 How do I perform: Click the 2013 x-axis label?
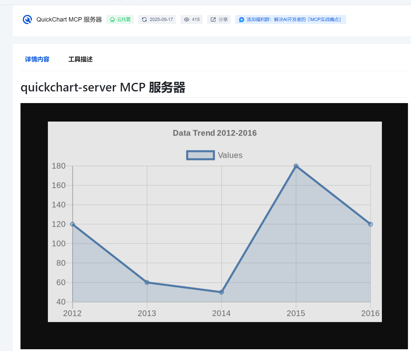[x=147, y=313]
